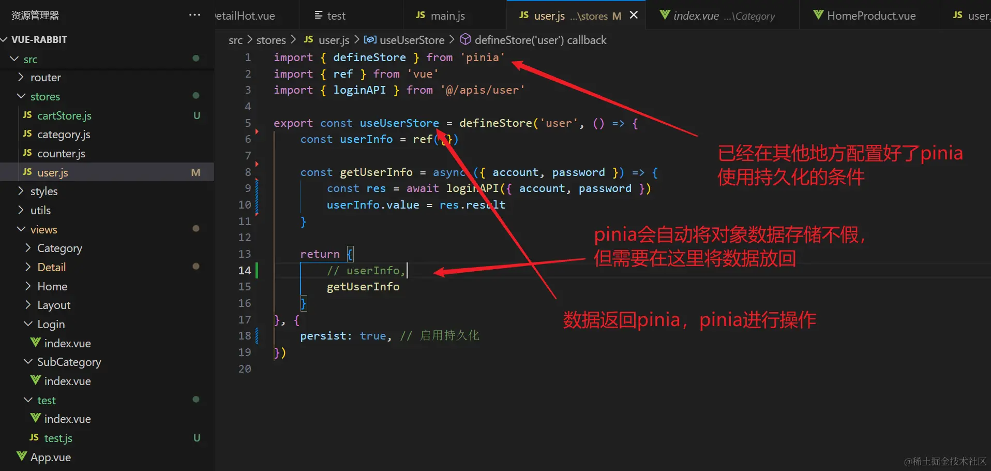This screenshot has width=991, height=471.
Task: Collapse the src folder in Explorer
Action: tap(14, 59)
